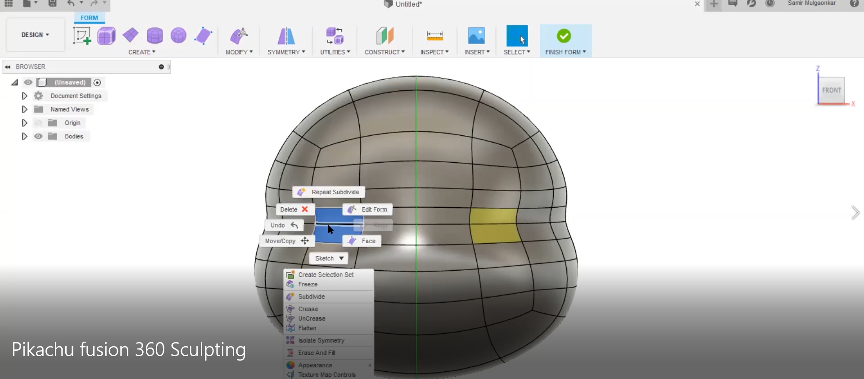Click the Construct plane icon
The image size is (864, 379).
[385, 36]
